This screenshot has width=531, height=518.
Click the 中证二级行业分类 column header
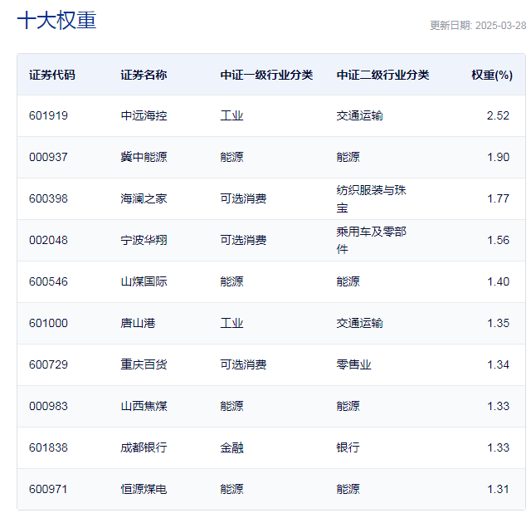382,75
